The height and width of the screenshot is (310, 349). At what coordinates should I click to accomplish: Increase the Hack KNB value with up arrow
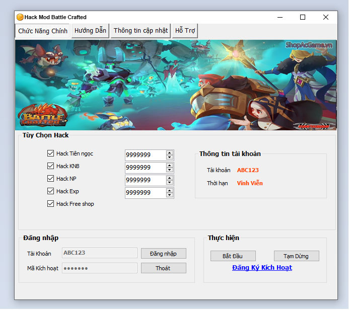coord(170,166)
